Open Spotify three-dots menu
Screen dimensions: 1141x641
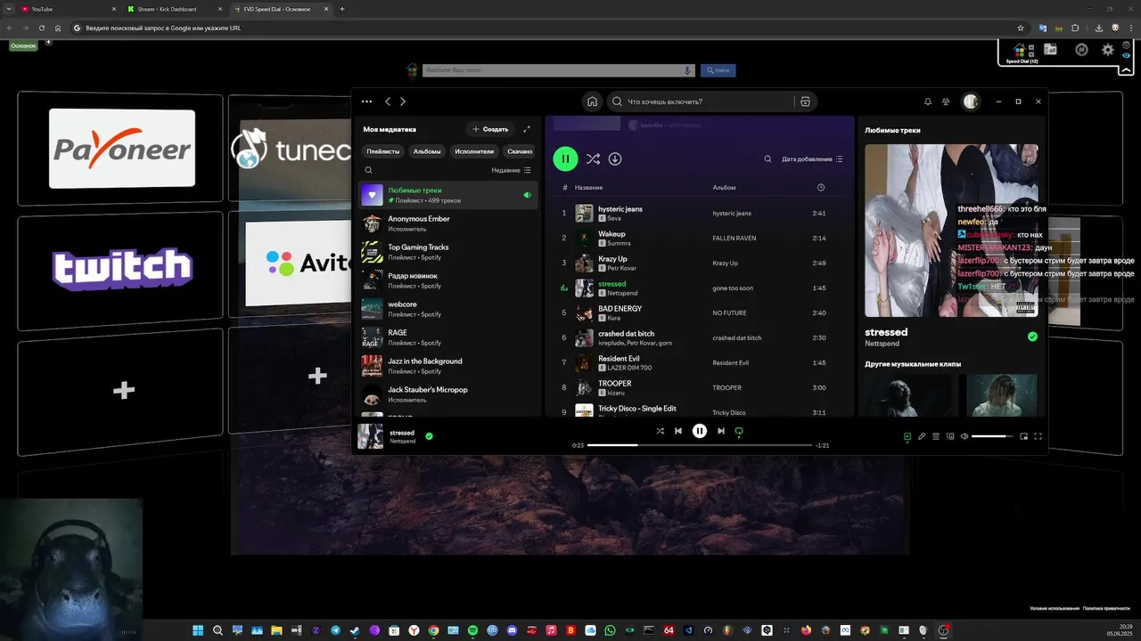point(366,101)
